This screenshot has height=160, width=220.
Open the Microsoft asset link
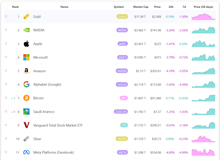[40, 57]
